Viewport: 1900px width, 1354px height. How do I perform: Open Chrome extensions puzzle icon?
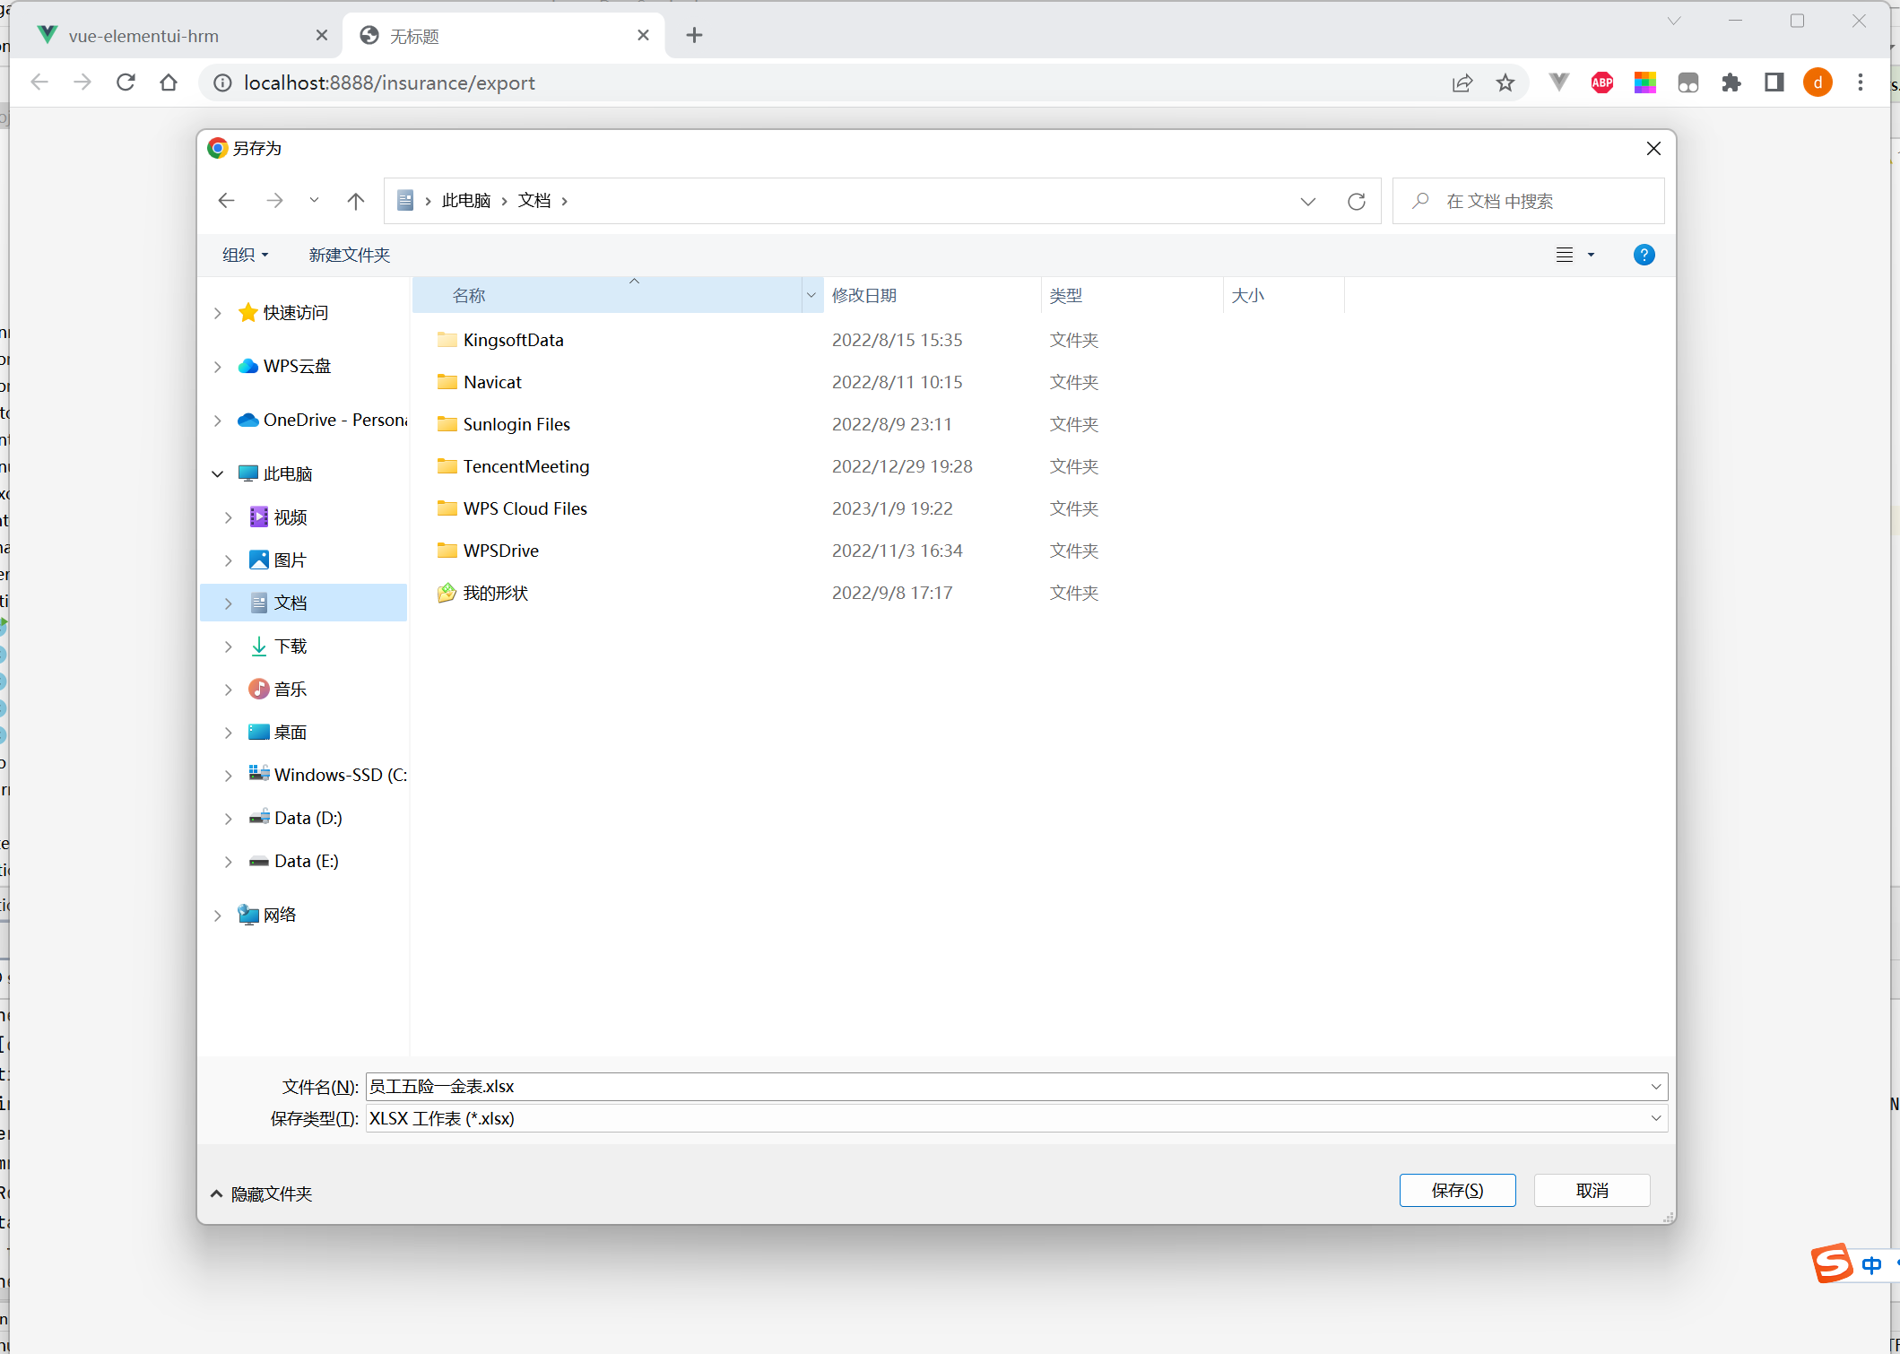pyautogui.click(x=1731, y=82)
